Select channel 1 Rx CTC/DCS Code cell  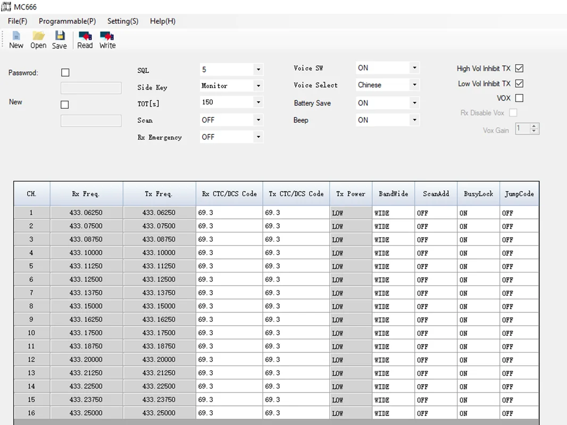click(229, 212)
